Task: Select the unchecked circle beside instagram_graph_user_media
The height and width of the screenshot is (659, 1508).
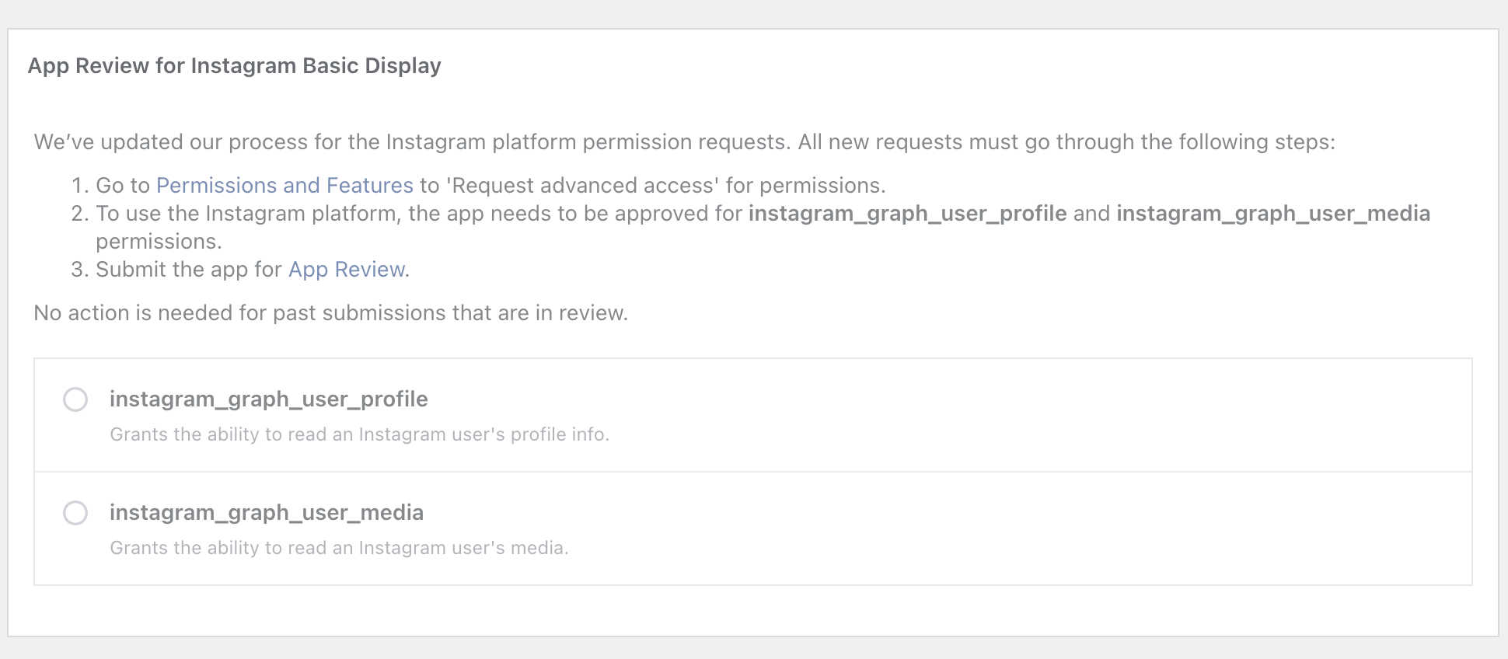Action: [75, 513]
